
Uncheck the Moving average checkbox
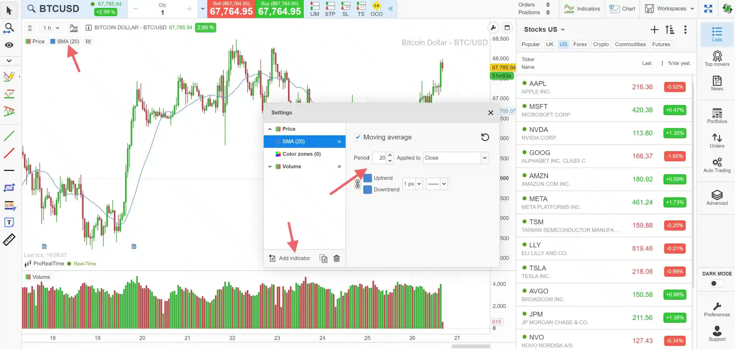pyautogui.click(x=358, y=137)
